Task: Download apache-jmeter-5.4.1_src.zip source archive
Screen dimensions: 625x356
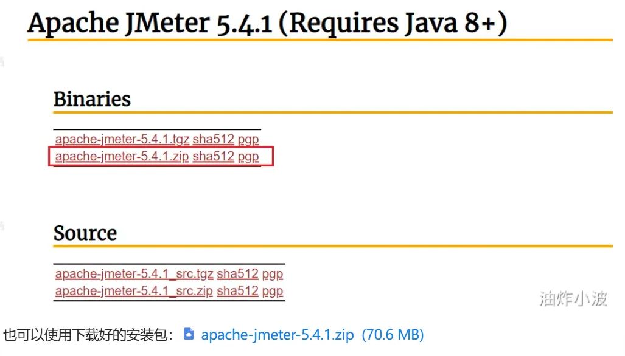Action: 134,290
